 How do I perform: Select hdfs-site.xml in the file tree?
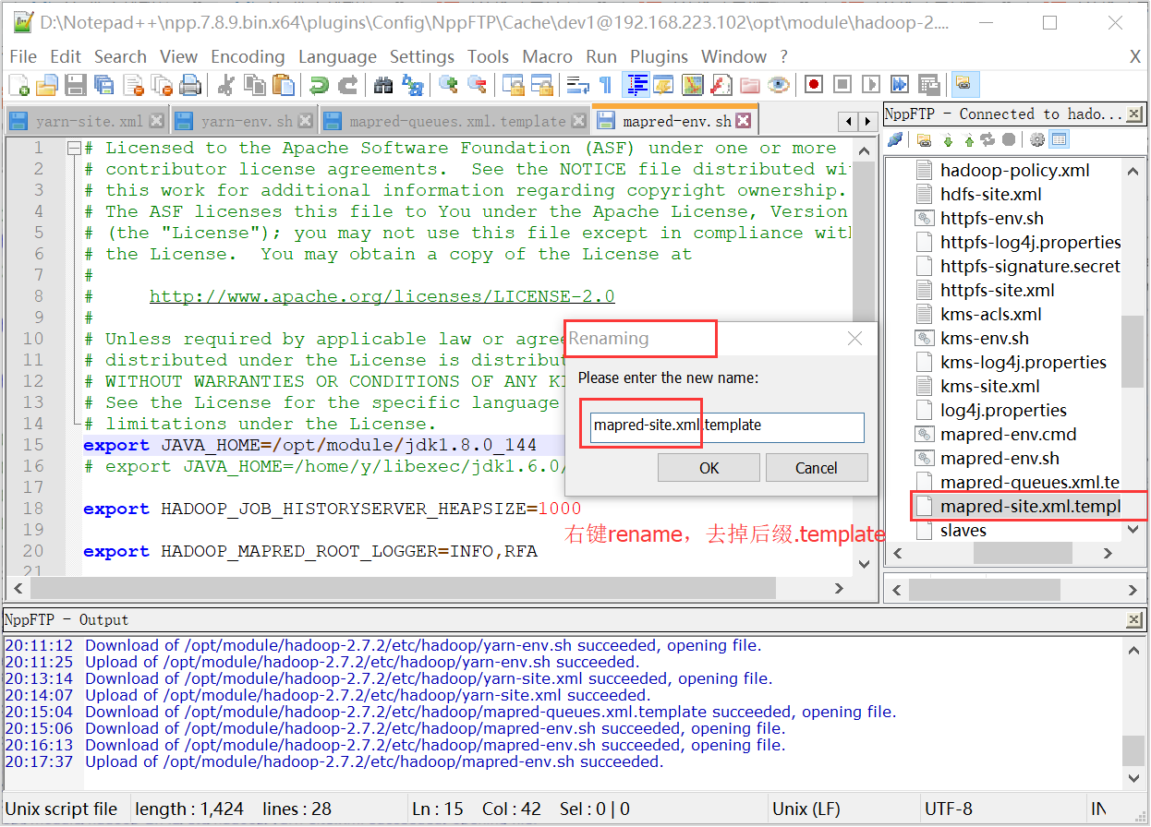coord(991,194)
